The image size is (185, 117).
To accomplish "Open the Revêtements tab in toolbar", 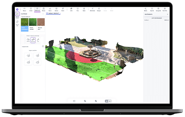I will pos(37,9).
